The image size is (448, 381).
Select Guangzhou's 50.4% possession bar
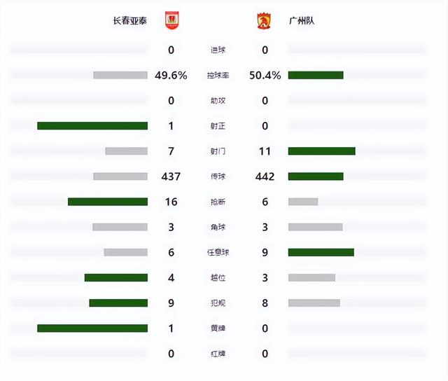coord(316,76)
